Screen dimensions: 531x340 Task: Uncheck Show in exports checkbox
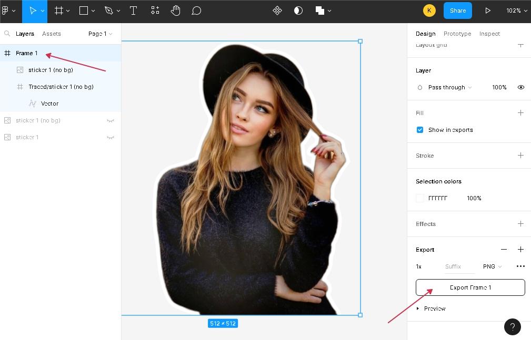(420, 130)
